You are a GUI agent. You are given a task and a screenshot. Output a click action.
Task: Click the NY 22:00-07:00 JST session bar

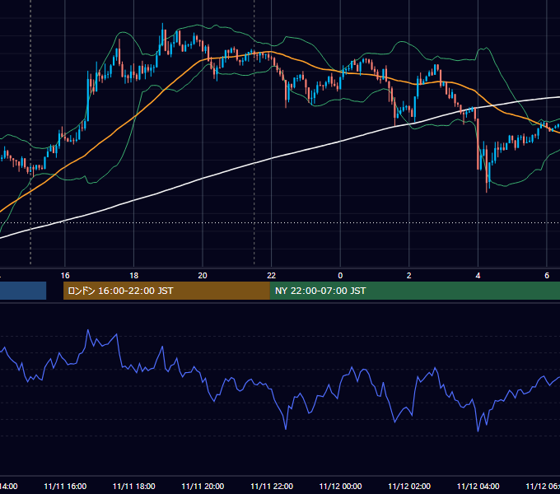414,291
